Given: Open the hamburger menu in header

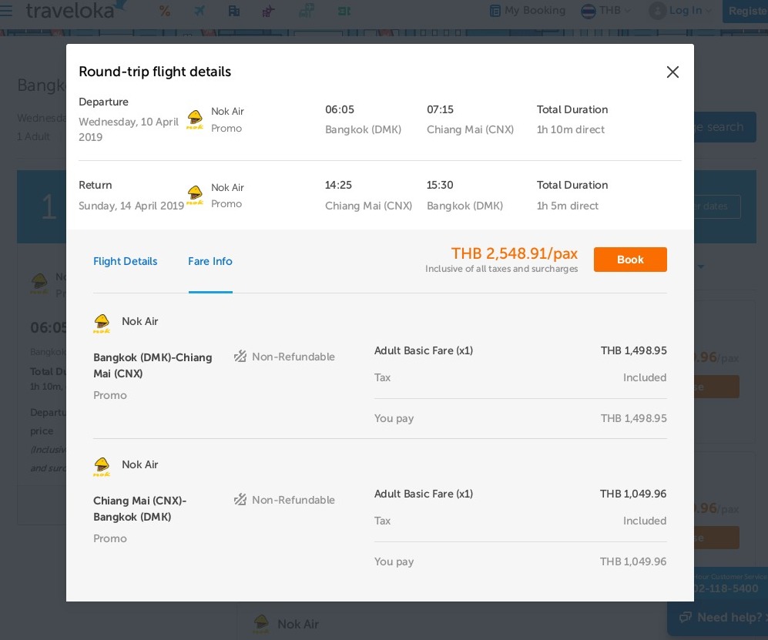Looking at the screenshot, I should pyautogui.click(x=6, y=10).
